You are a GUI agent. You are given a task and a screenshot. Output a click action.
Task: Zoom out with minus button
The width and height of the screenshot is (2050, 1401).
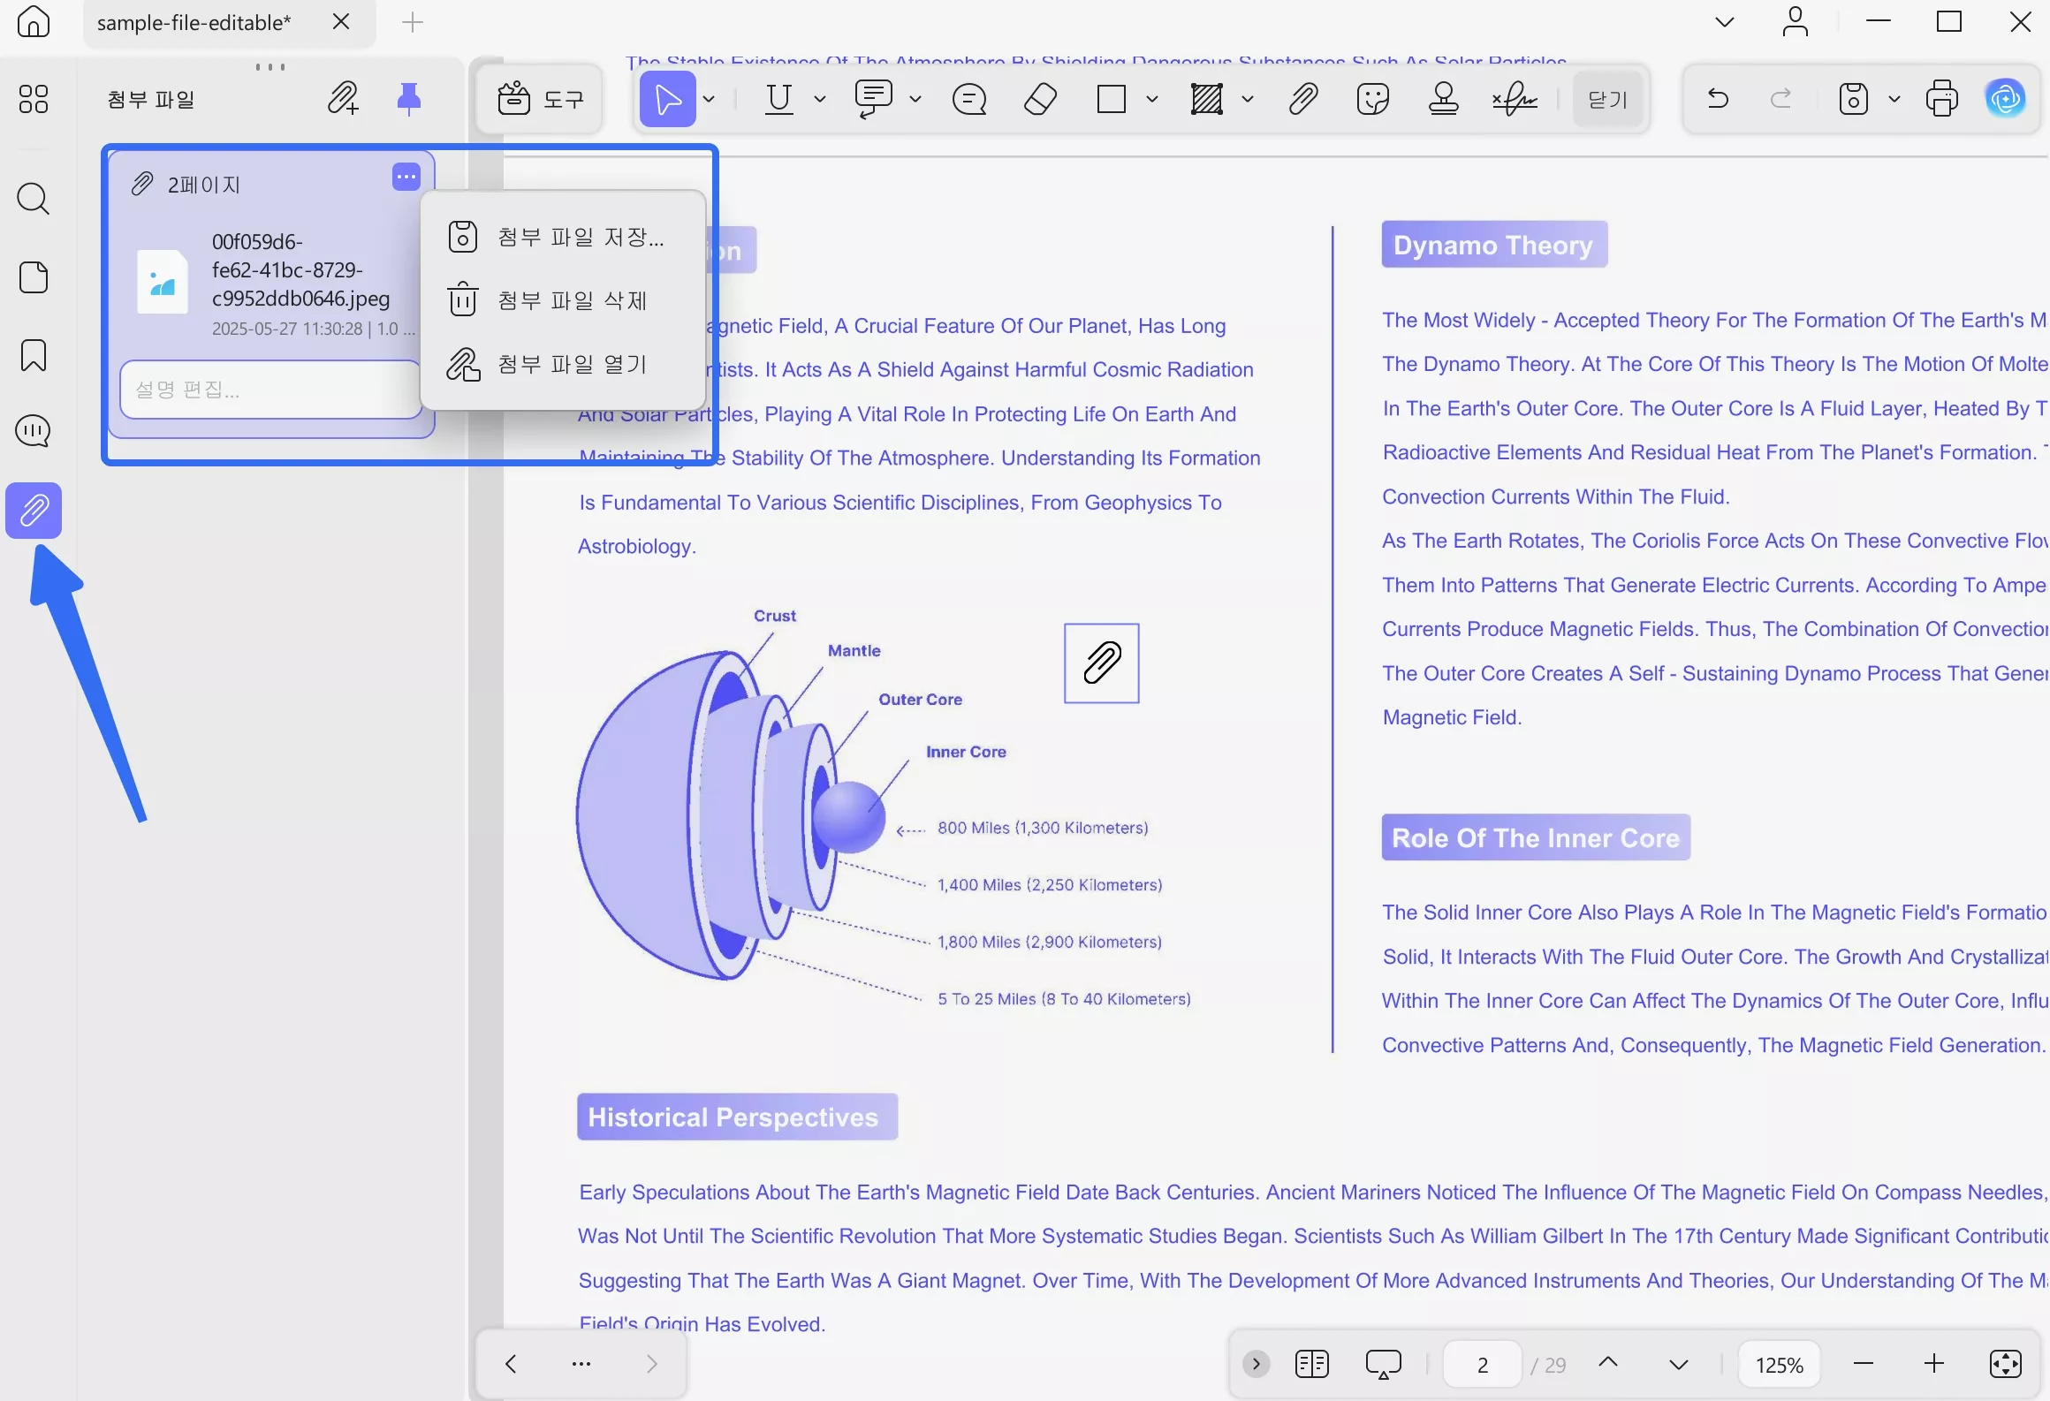1864,1364
